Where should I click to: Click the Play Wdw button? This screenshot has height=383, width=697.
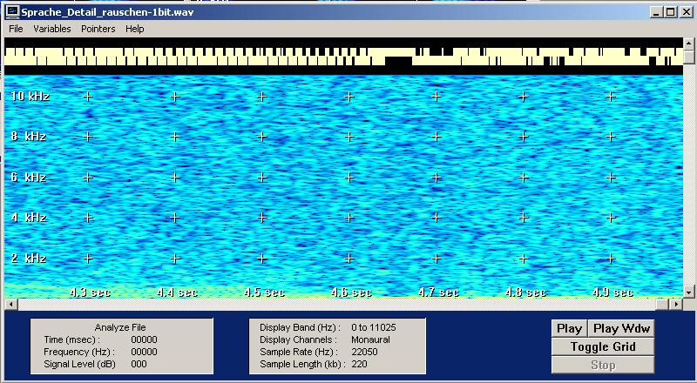[621, 329]
